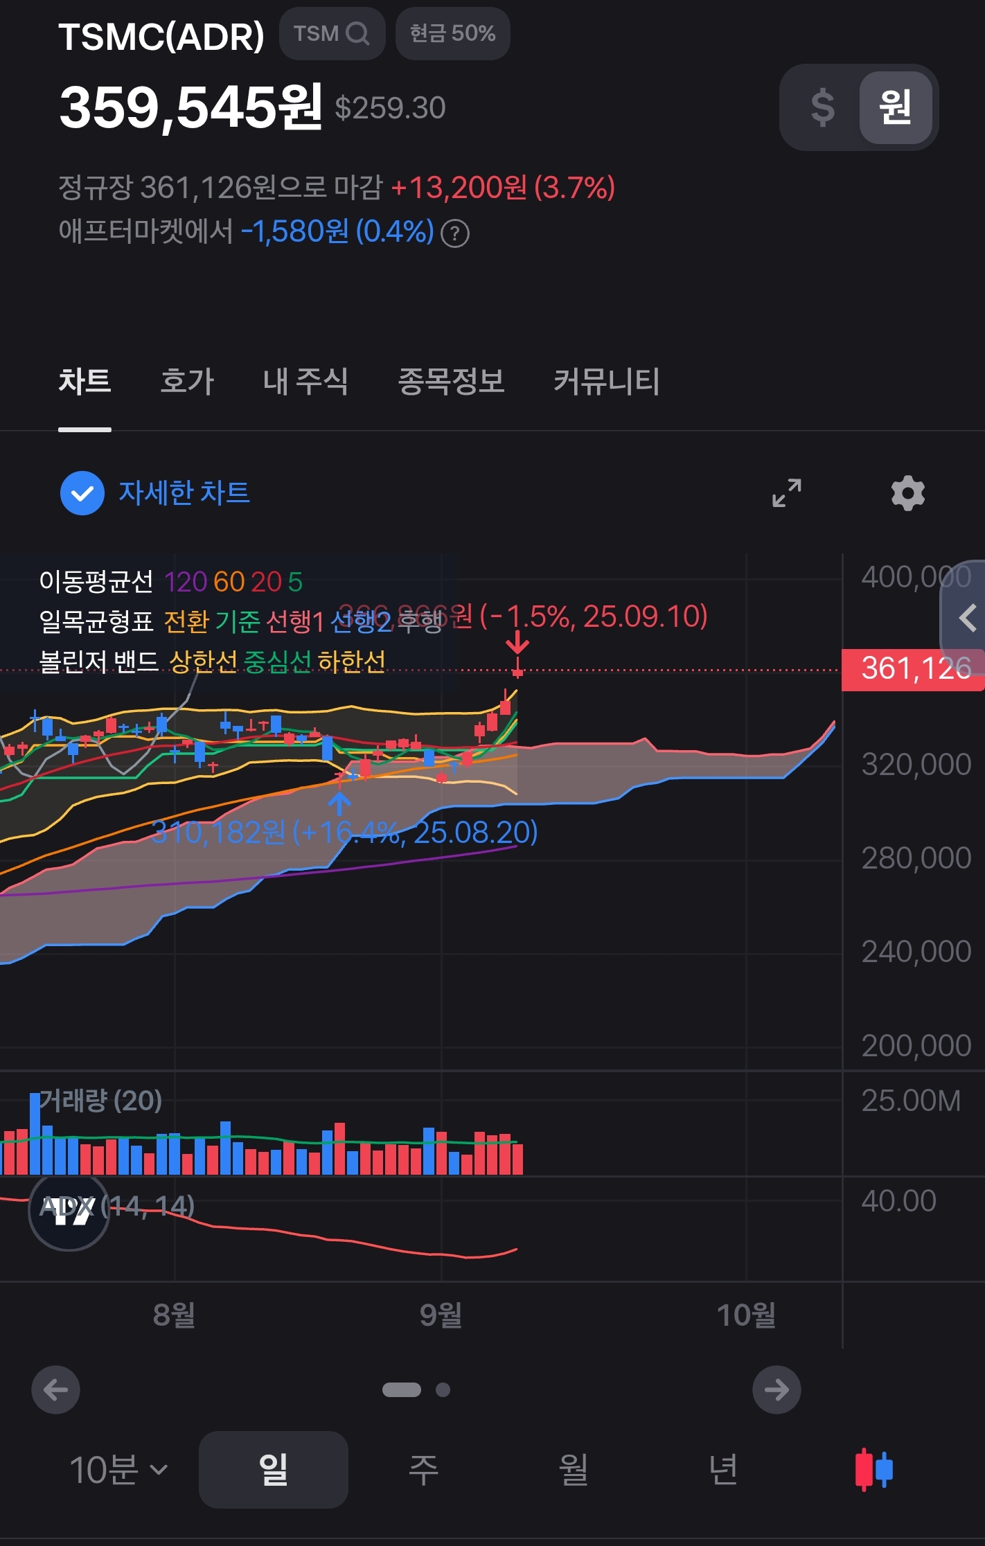Open after-market help question mark icon
Viewport: 985px width, 1546px height.
455,233
